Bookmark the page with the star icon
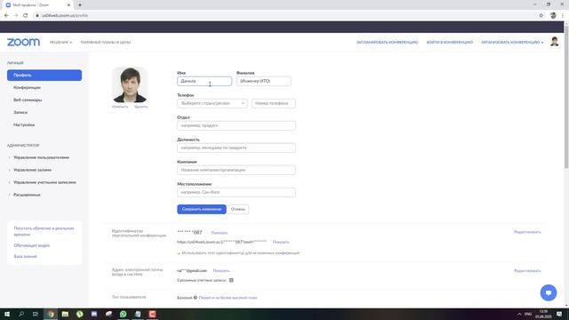The width and height of the screenshot is (569, 320). coord(541,16)
